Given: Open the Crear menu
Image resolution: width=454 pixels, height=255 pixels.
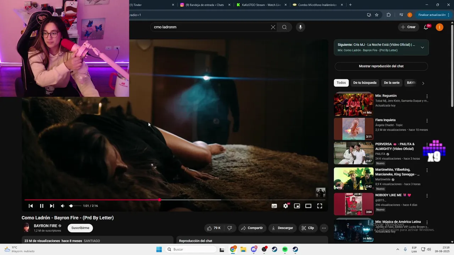Looking at the screenshot, I should point(408,27).
